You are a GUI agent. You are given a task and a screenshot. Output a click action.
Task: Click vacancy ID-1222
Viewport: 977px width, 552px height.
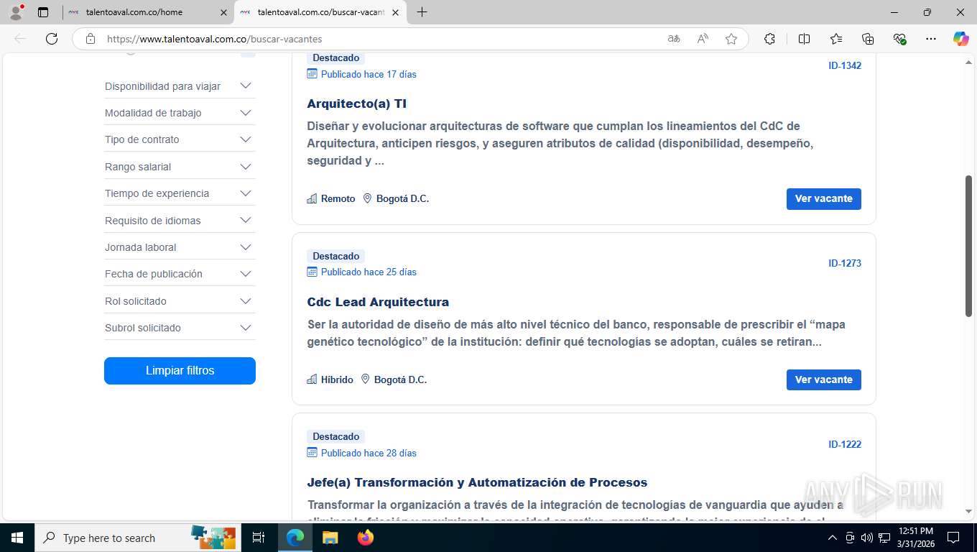845,444
